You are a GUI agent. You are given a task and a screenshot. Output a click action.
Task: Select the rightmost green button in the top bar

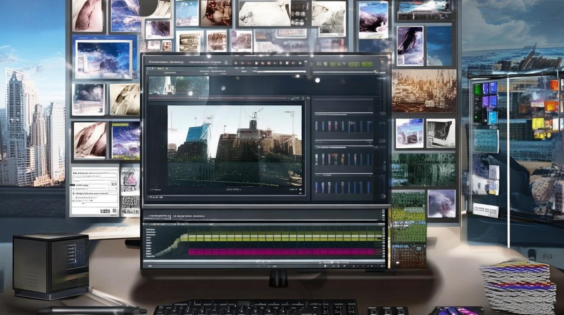tap(367, 64)
